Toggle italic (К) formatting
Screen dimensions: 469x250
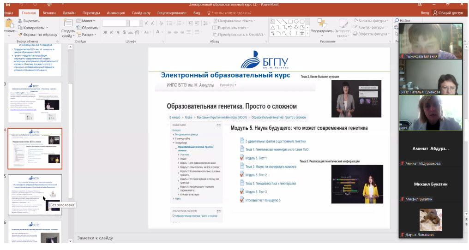(111, 32)
